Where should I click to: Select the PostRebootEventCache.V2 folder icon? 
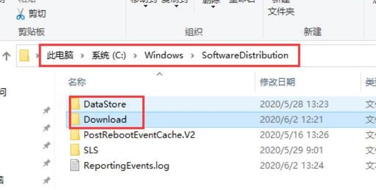tap(75, 135)
